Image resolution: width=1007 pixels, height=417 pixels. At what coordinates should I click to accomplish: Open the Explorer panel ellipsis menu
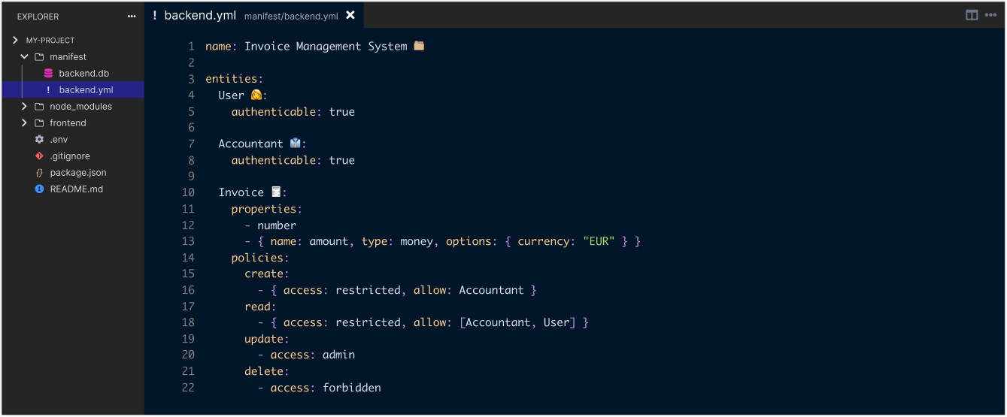[132, 17]
